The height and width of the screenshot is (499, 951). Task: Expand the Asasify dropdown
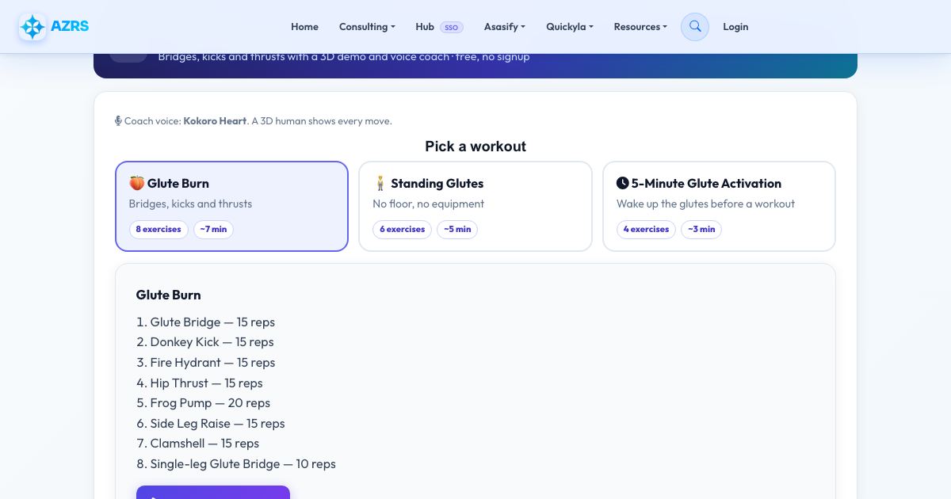pos(505,27)
